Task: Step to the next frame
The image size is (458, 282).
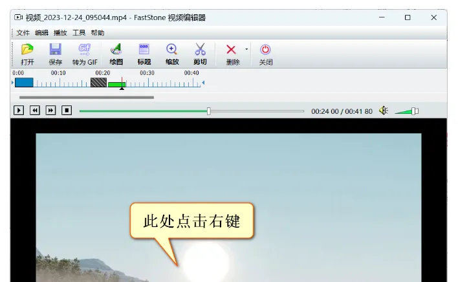Action: point(51,111)
